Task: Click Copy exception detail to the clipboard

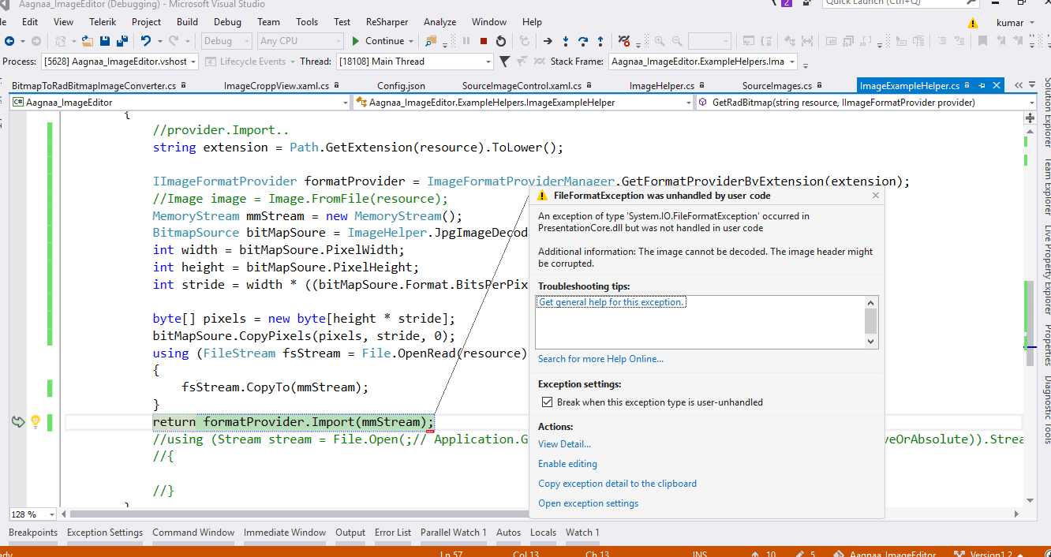Action: pos(617,484)
